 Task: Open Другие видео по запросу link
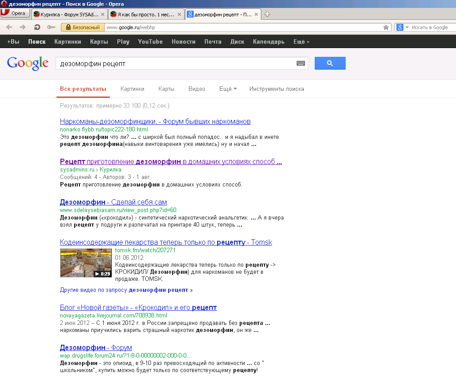tap(126, 290)
